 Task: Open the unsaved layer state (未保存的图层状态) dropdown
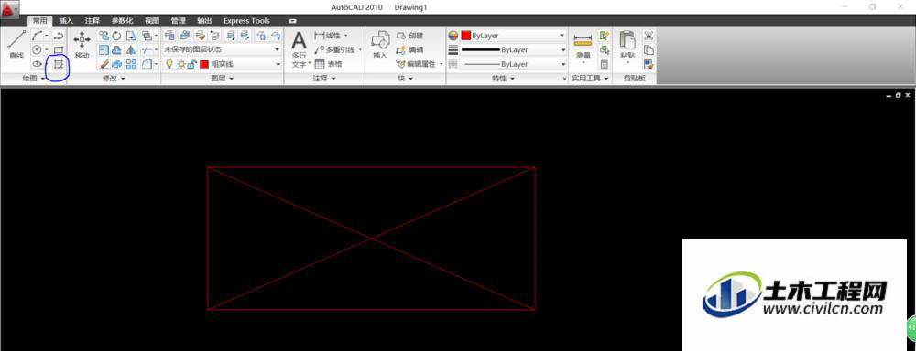tap(222, 49)
